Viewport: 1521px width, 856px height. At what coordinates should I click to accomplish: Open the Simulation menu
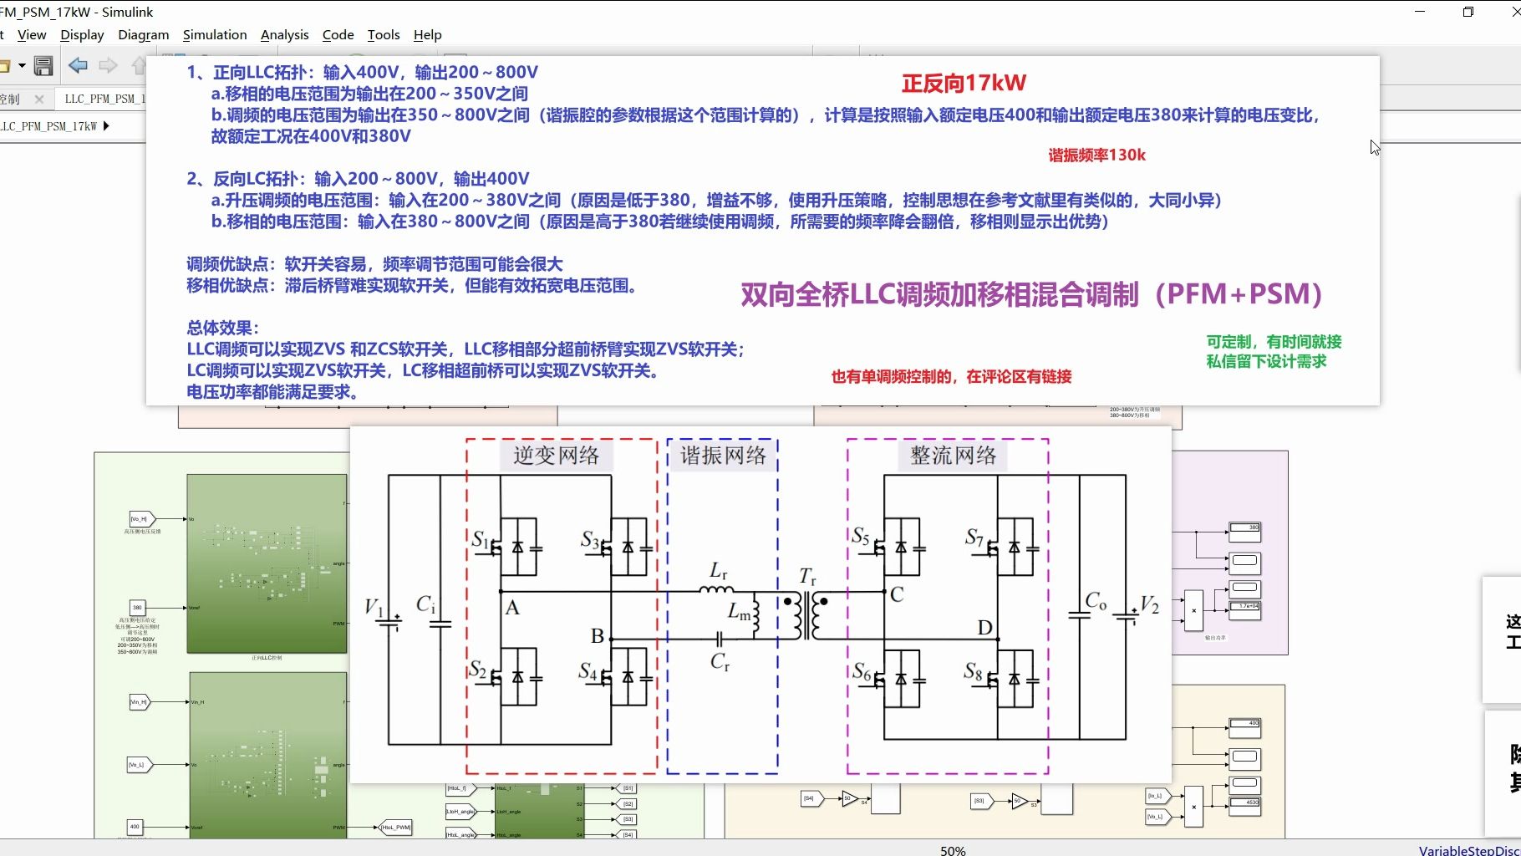[215, 35]
